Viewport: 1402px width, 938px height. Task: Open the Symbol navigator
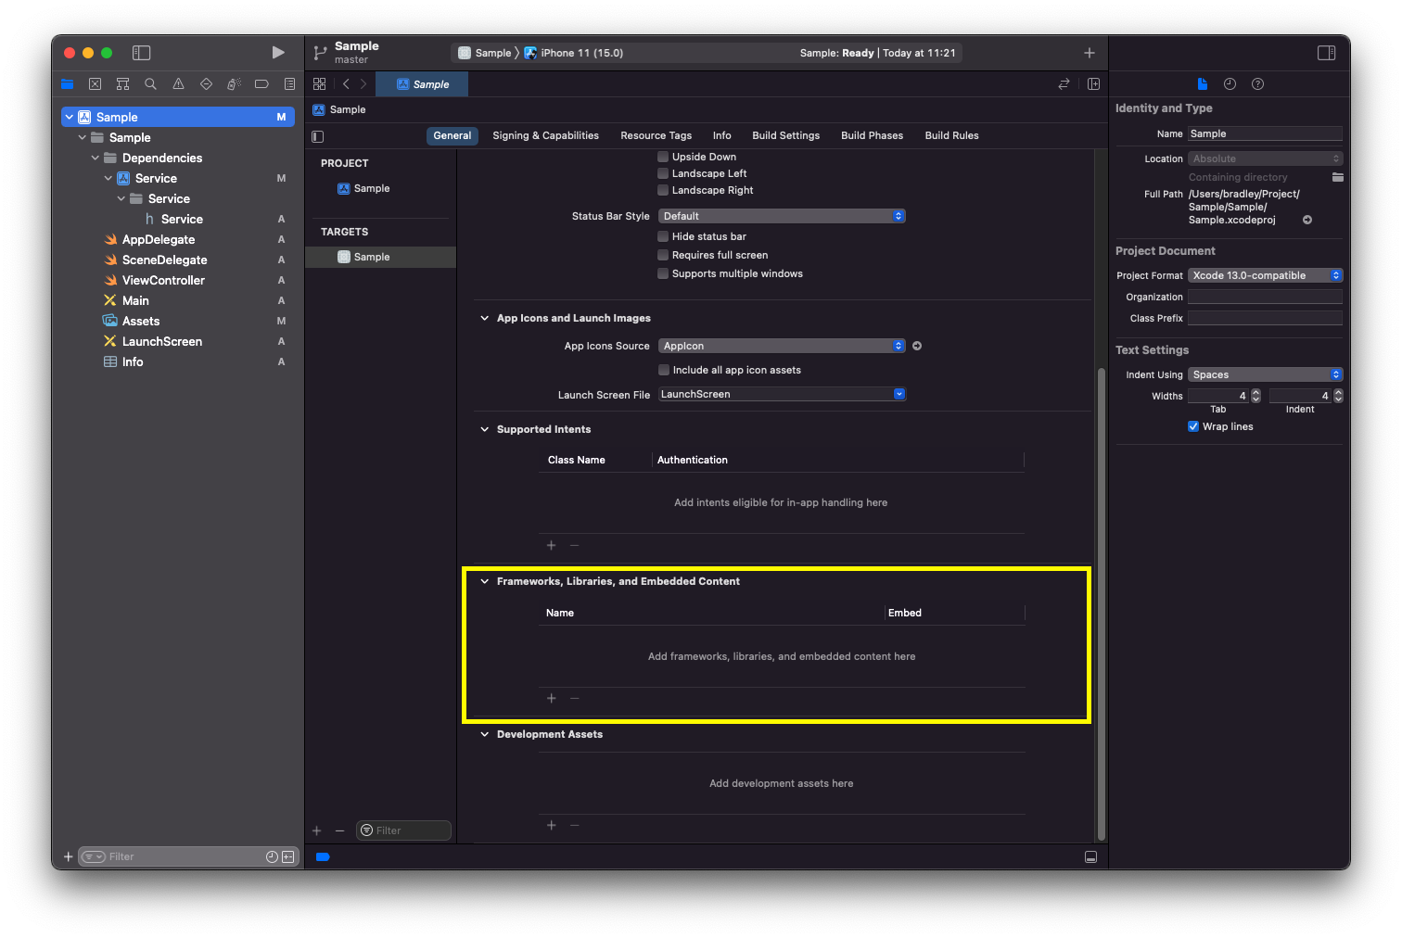[122, 84]
